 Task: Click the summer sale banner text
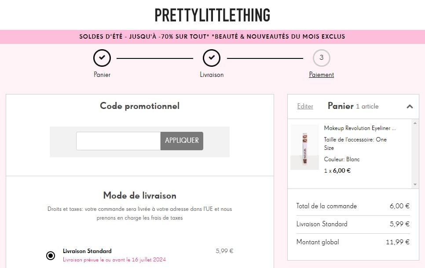(212, 36)
